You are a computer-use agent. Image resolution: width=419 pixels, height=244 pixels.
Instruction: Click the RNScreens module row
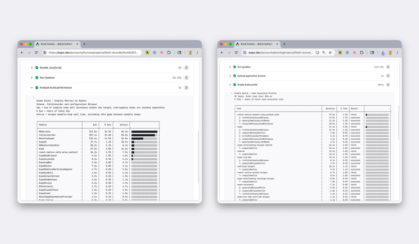pos(98,131)
